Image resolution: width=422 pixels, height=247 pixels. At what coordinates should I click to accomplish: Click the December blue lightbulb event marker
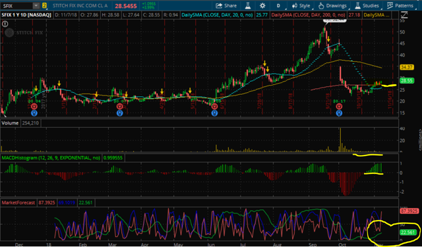click(34, 113)
